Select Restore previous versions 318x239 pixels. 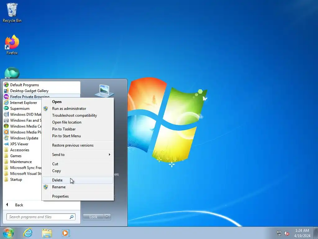(x=77, y=145)
